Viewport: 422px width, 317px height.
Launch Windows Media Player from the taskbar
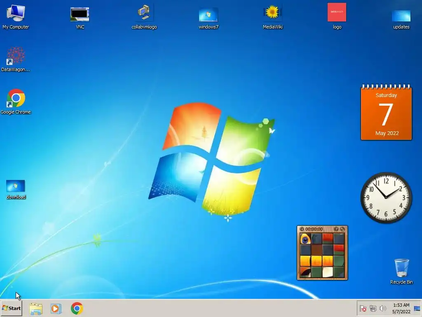pyautogui.click(x=56, y=308)
